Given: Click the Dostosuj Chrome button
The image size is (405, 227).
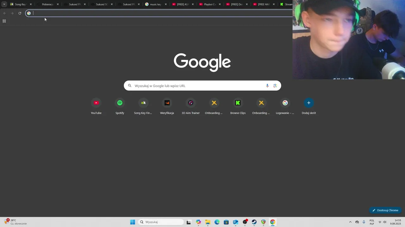Looking at the screenshot, I should pos(385,210).
